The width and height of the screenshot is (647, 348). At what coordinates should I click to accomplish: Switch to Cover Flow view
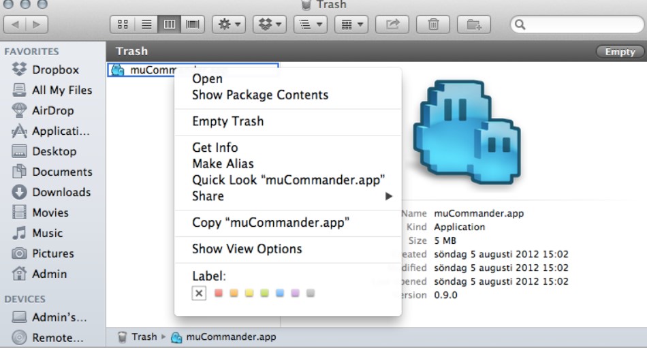192,25
